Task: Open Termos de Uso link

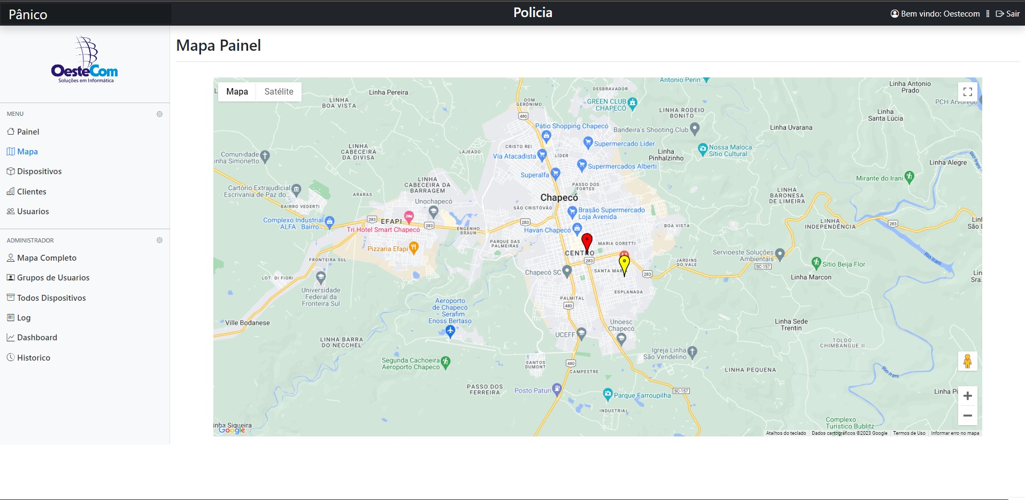Action: pyautogui.click(x=909, y=433)
